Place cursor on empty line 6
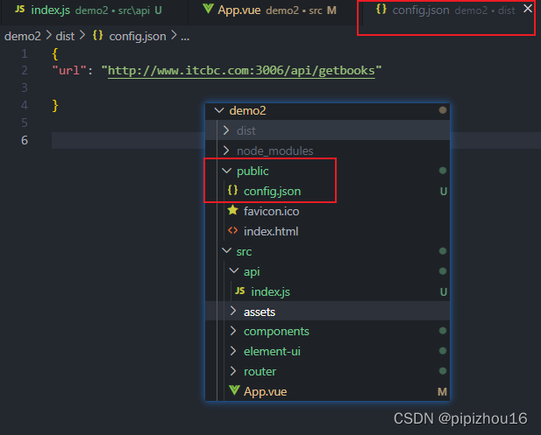 click(x=263, y=140)
